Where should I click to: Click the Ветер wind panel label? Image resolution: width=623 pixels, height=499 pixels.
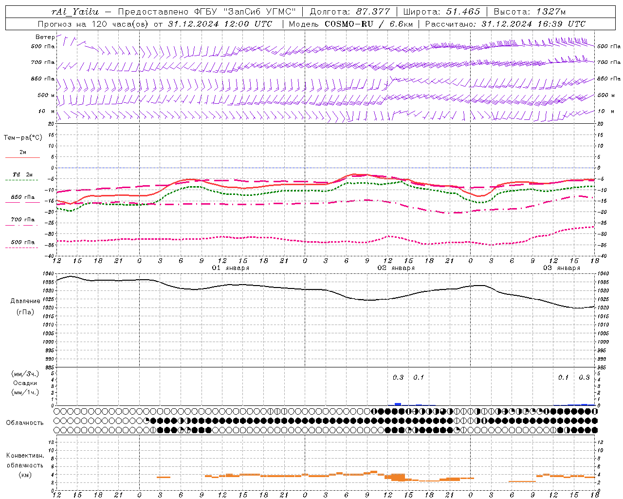point(45,37)
